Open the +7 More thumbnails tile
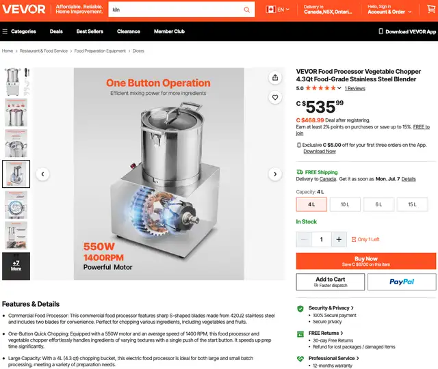Screen dimensions: 438x369 click(16, 266)
